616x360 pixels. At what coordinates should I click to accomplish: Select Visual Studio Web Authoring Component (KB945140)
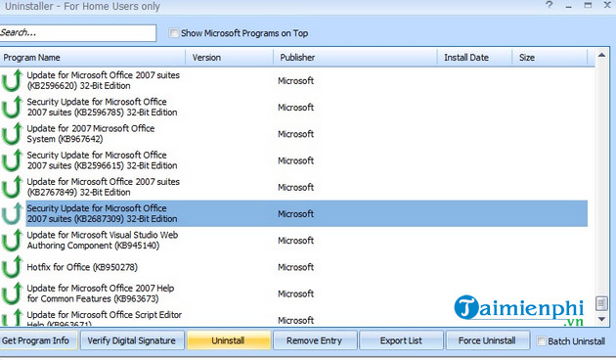103,241
